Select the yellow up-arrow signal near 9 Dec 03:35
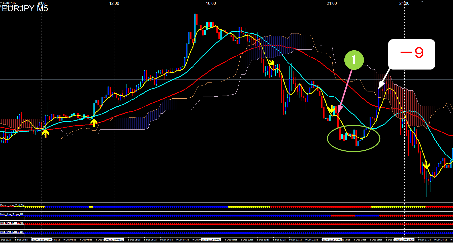453x243 pixels. pyautogui.click(x=94, y=123)
